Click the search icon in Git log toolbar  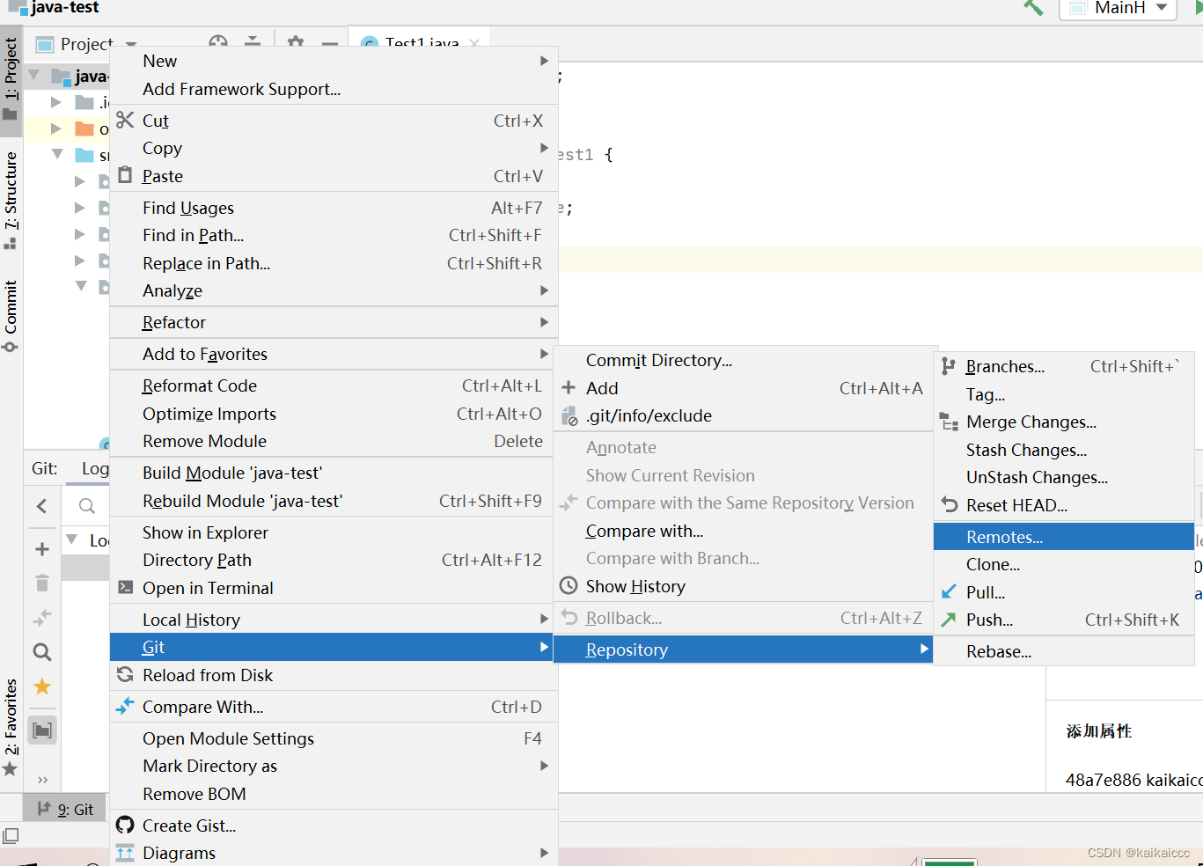tap(86, 506)
